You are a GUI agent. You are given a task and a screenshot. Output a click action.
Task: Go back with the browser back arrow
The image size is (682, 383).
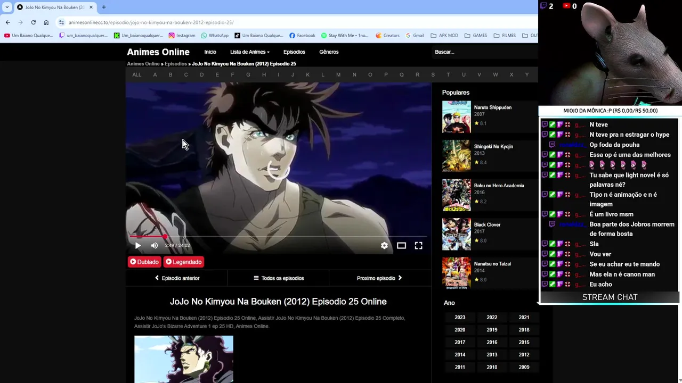[7, 22]
